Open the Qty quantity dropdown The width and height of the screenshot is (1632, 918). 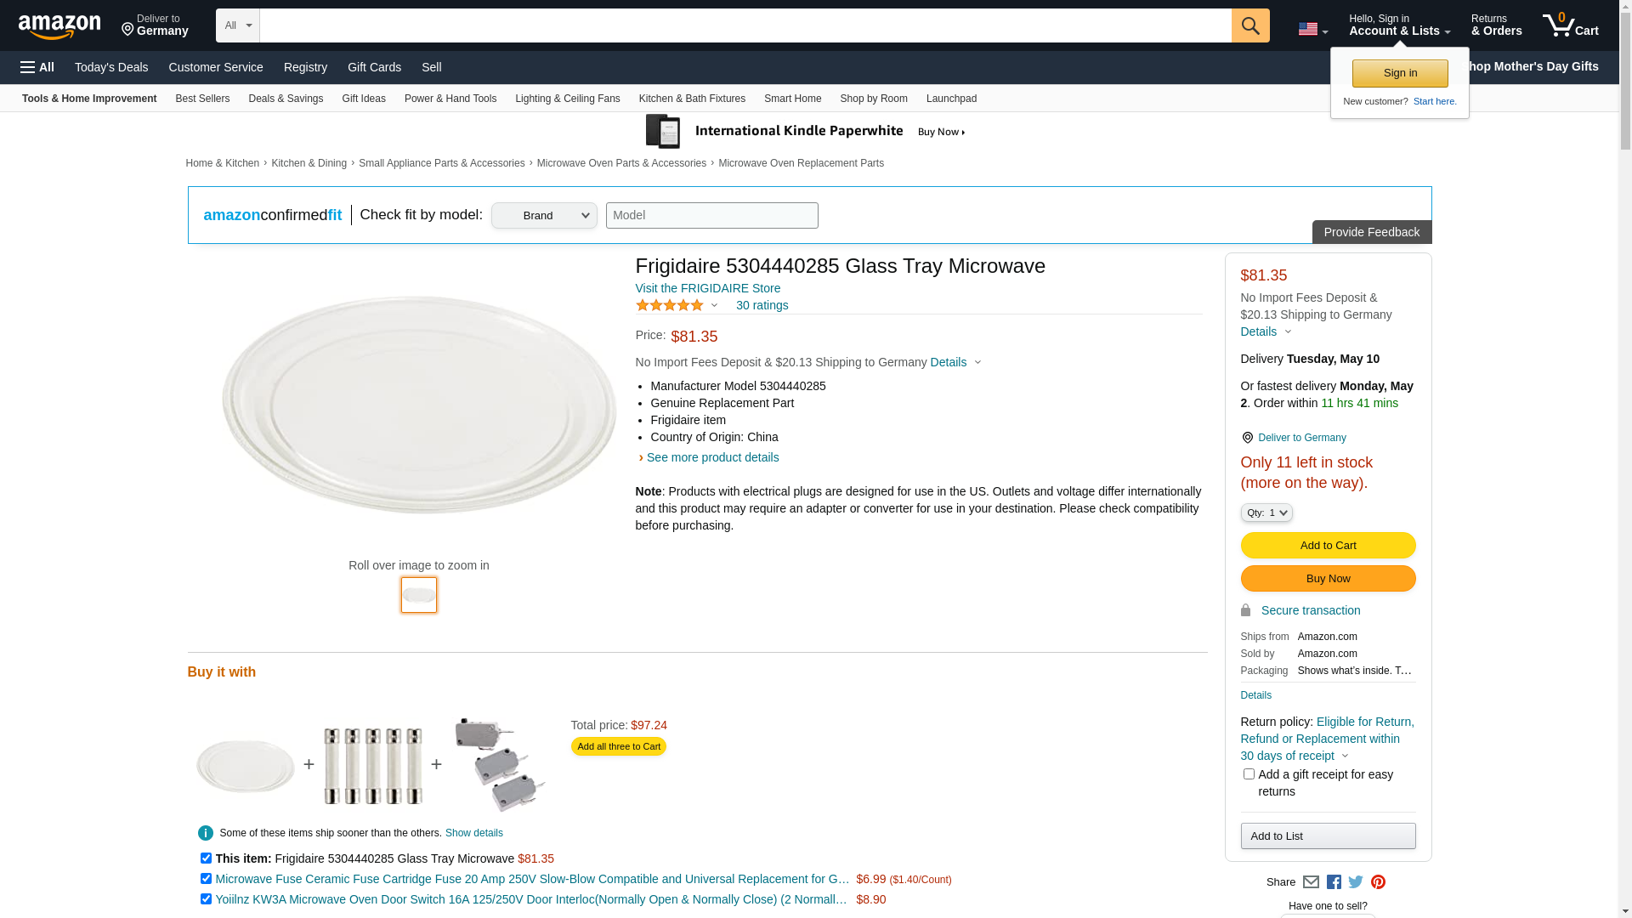point(1266,513)
